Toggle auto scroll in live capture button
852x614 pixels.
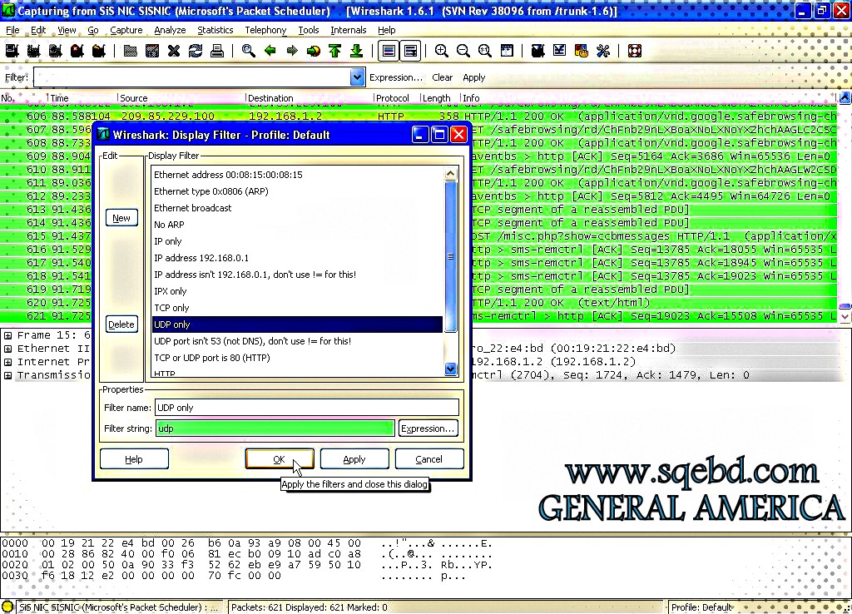pyautogui.click(x=410, y=52)
